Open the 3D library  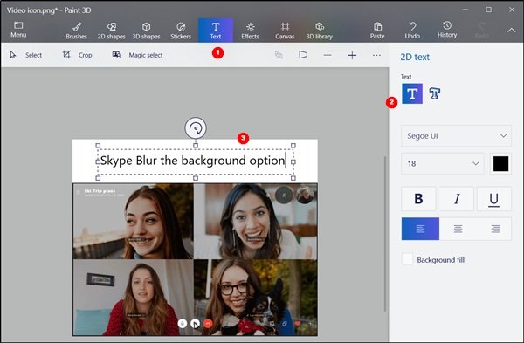320,31
